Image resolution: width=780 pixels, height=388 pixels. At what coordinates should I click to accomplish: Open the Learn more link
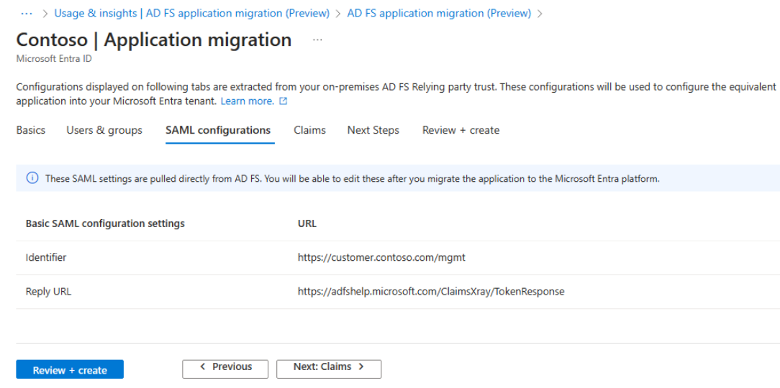[247, 101]
